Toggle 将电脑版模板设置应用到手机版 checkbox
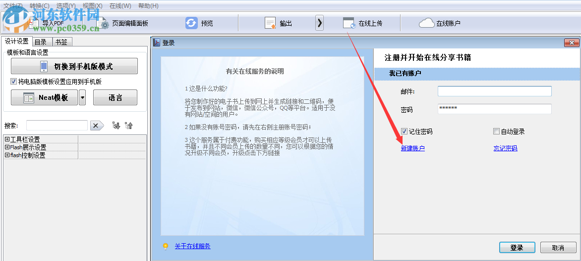The image size is (581, 261). click(x=14, y=82)
